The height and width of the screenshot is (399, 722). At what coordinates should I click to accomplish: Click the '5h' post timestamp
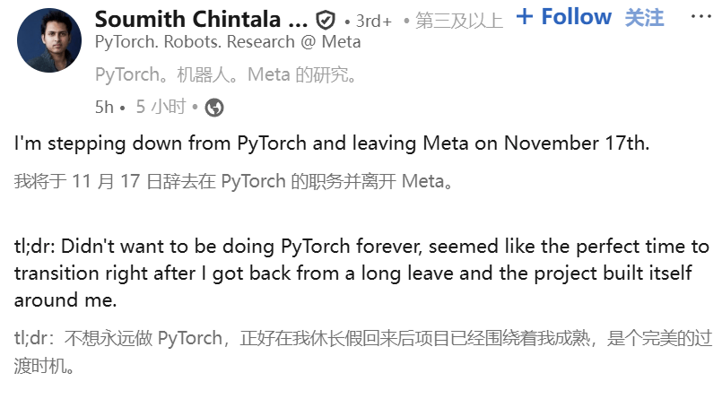104,107
